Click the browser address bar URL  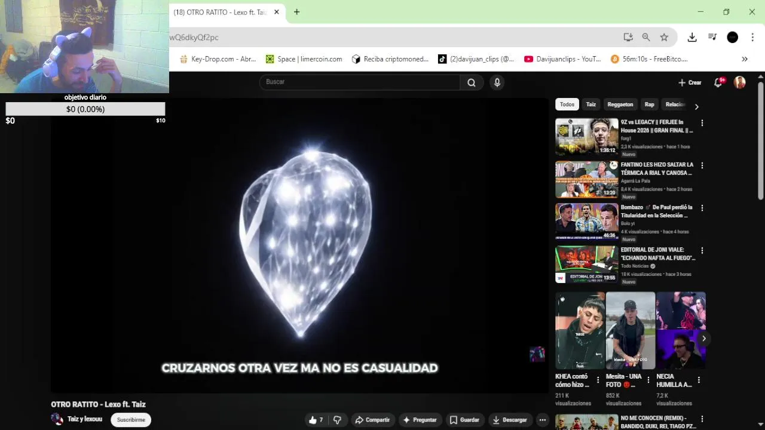[x=194, y=37]
